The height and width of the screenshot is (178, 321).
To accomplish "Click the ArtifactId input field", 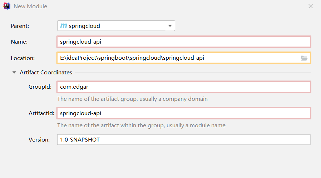I will [x=184, y=113].
